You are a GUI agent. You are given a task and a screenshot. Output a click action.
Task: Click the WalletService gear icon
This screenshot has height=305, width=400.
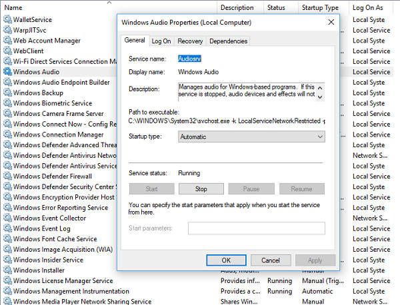[x=7, y=19]
